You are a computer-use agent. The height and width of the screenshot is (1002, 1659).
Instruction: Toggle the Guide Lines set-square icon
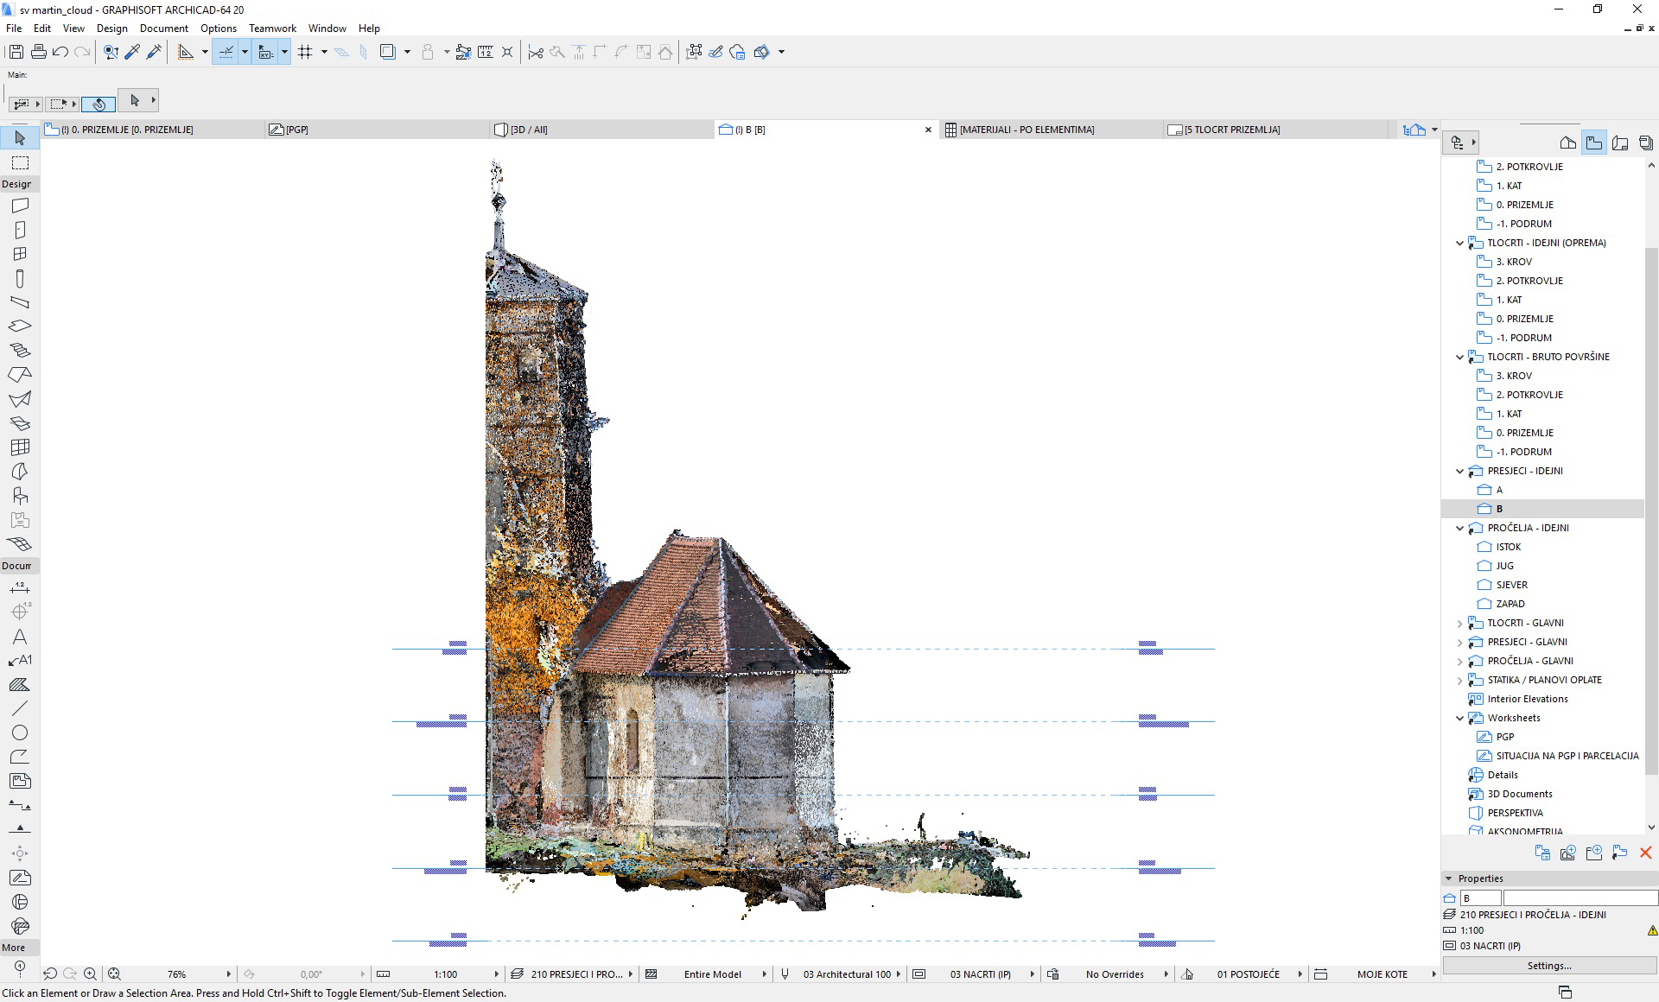[185, 52]
